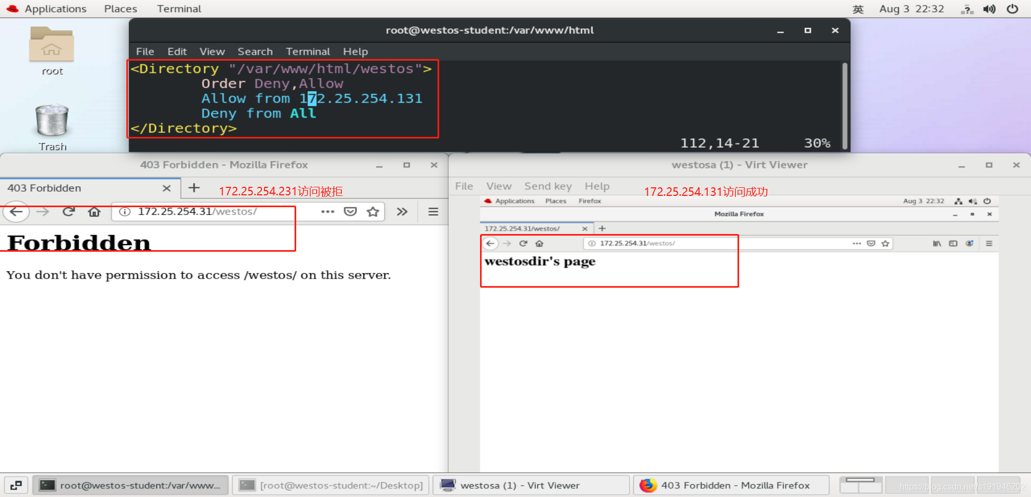Viewport: 1031px width, 497px height.
Task: Open the terminal Edit menu
Action: (x=177, y=52)
